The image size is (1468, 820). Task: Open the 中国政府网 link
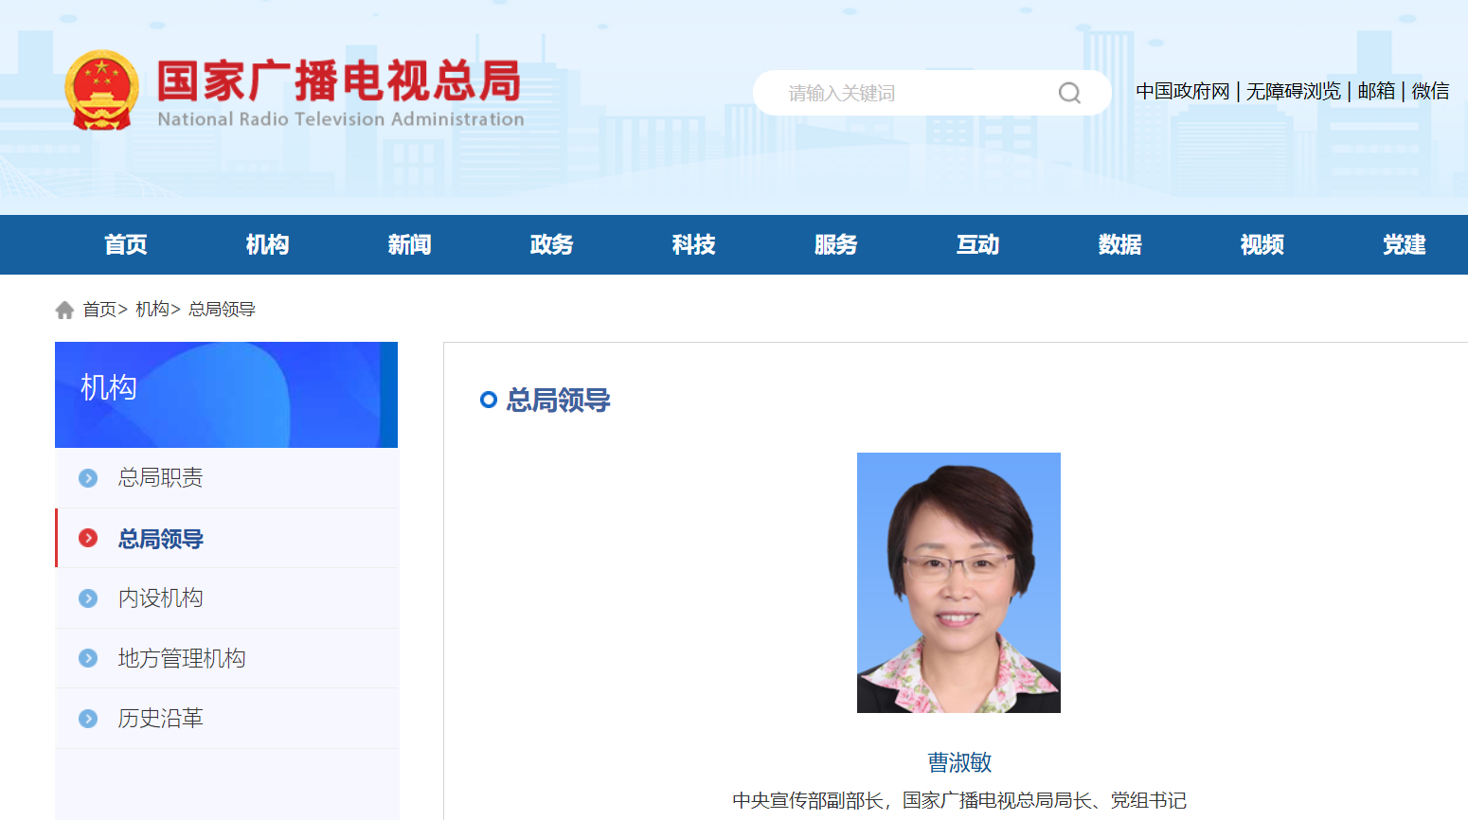(1182, 91)
